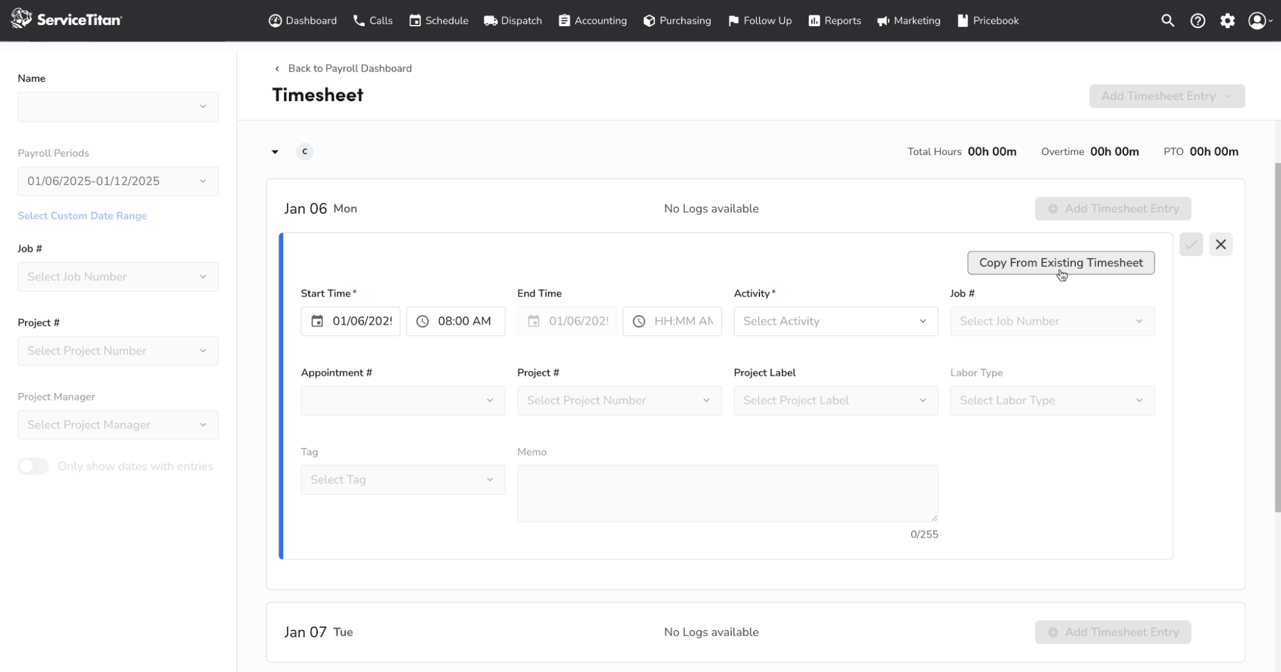Open the settings gear icon
Viewport: 1281px width, 672px height.
[x=1228, y=20]
